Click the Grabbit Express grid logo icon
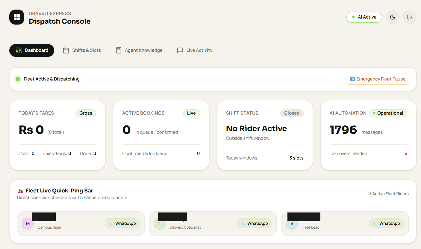 click(x=17, y=17)
